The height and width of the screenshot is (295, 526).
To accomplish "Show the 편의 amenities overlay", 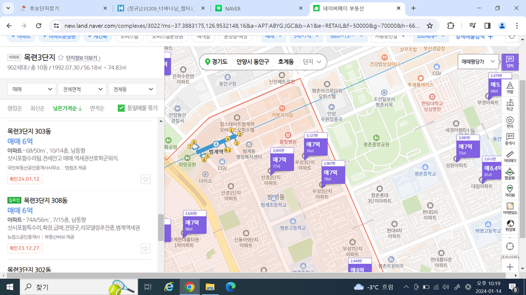I will pos(510,123).
